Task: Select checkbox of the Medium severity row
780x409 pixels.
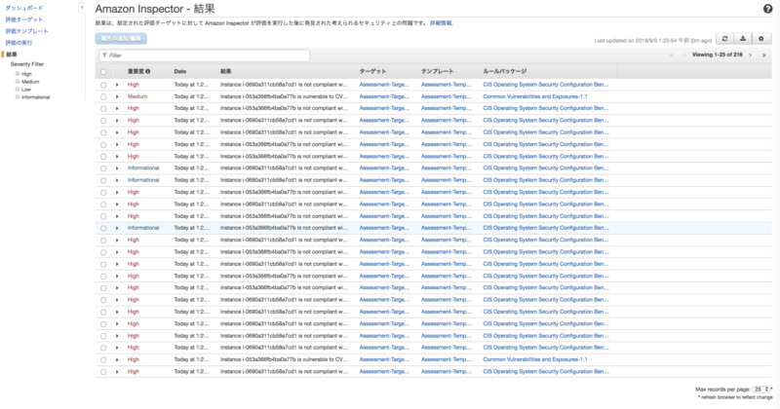Action: pyautogui.click(x=103, y=97)
